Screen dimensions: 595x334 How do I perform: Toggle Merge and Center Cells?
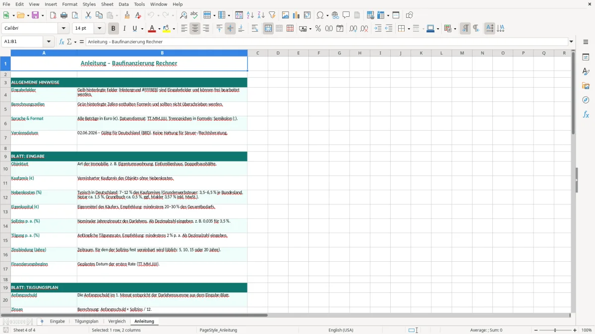pos(268,29)
